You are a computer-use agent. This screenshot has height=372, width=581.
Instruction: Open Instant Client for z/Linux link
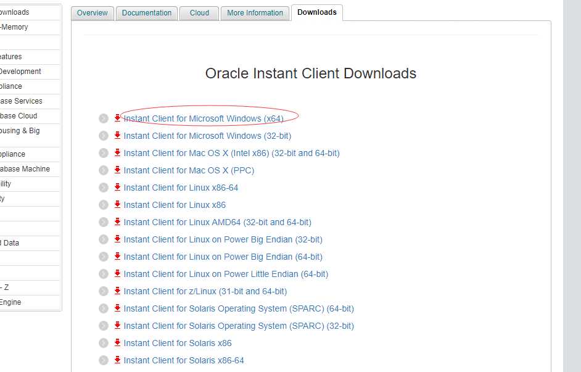205,292
